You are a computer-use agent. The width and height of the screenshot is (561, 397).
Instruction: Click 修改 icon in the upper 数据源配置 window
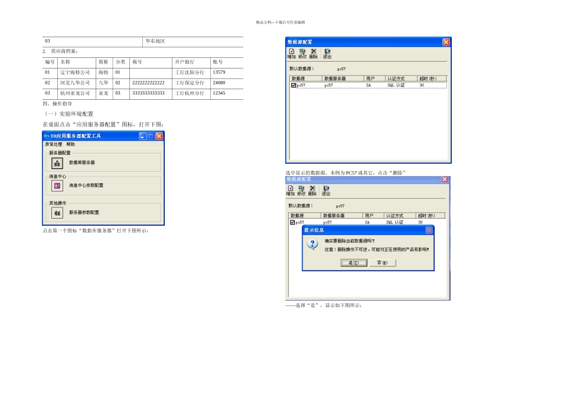tap(302, 54)
